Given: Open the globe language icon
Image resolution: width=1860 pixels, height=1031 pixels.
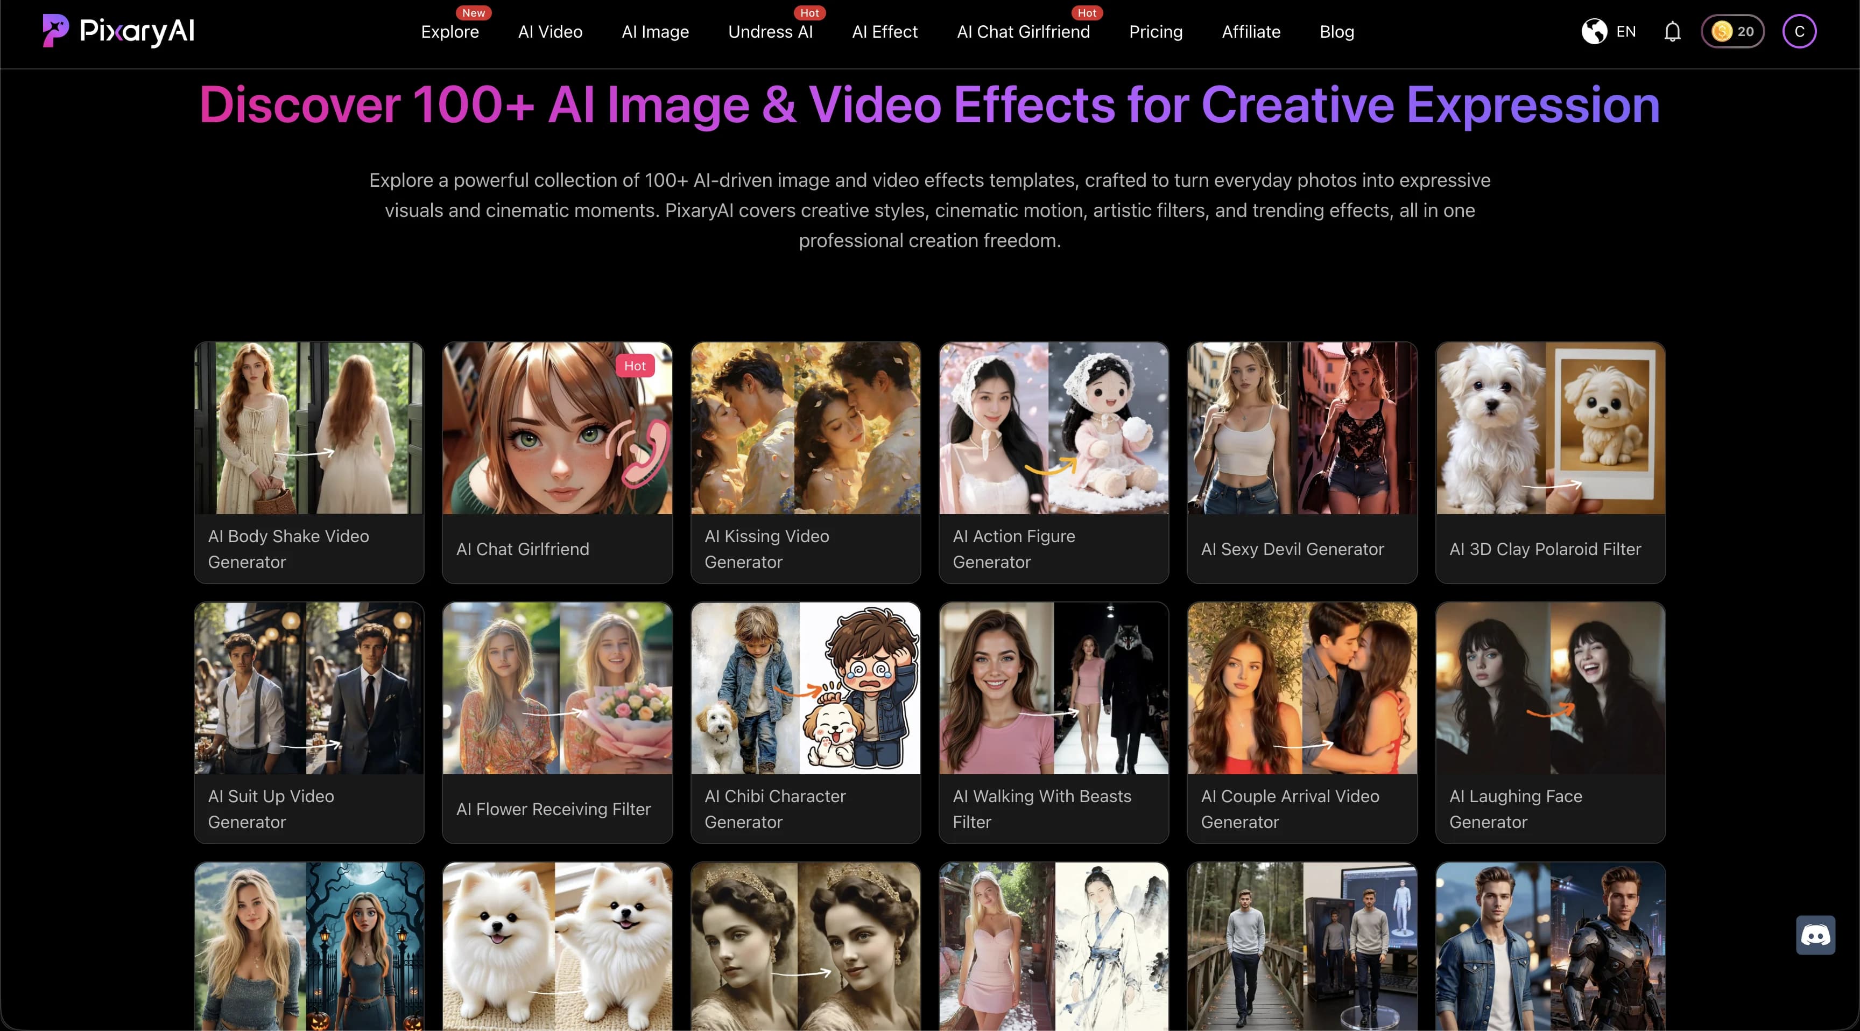Looking at the screenshot, I should point(1594,31).
